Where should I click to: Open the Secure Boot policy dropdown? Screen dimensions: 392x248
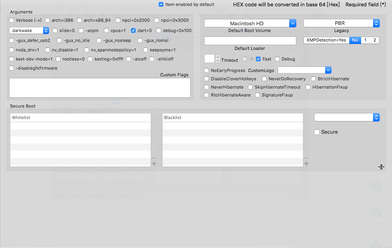[x=347, y=117]
